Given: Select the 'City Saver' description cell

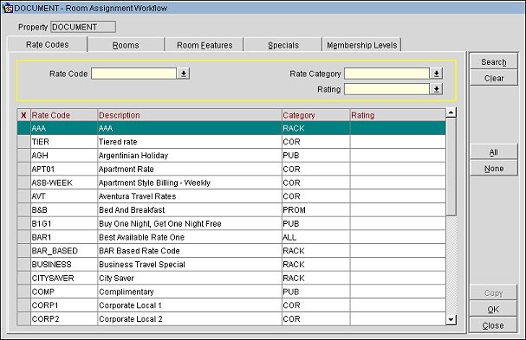Looking at the screenshot, I should [x=190, y=278].
